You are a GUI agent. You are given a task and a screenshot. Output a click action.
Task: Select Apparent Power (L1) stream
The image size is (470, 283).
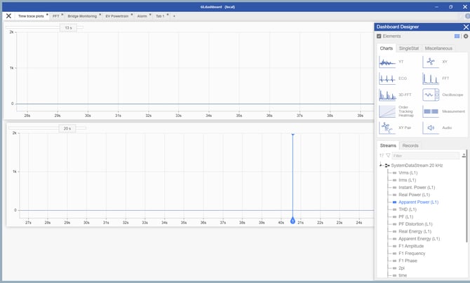click(418, 202)
